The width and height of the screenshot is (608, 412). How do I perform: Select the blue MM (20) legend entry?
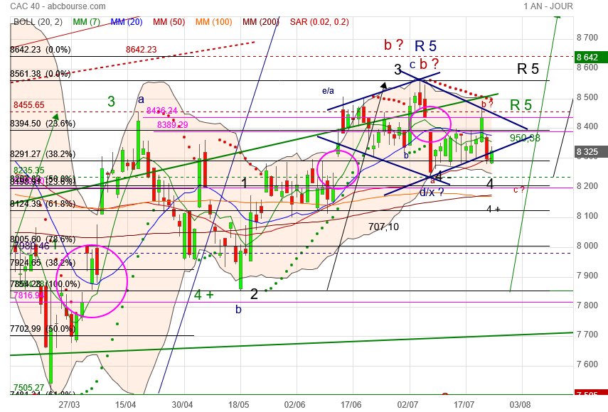(127, 22)
